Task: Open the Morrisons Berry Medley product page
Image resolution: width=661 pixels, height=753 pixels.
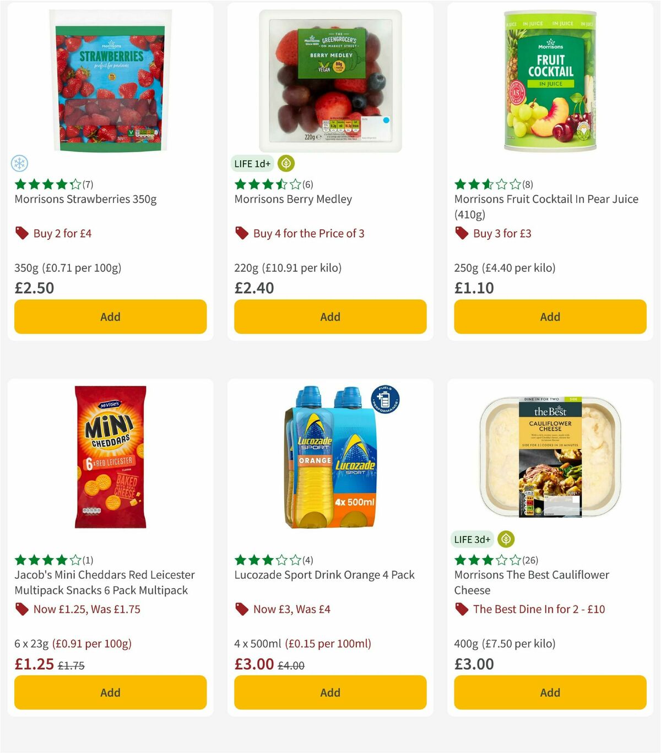Action: pyautogui.click(x=293, y=199)
